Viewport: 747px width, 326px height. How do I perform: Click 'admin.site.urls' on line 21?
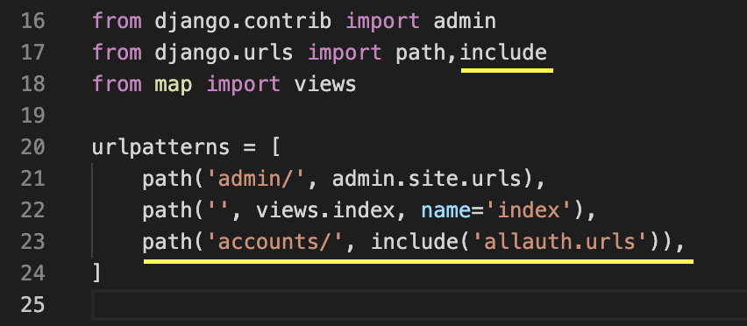(427, 179)
